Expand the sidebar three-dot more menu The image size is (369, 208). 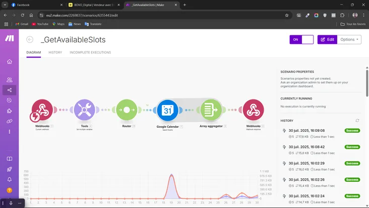click(9, 131)
